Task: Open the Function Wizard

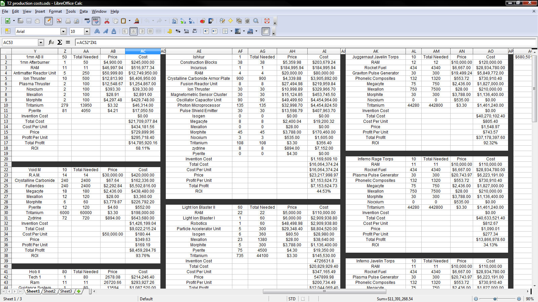Action: pyautogui.click(x=51, y=42)
